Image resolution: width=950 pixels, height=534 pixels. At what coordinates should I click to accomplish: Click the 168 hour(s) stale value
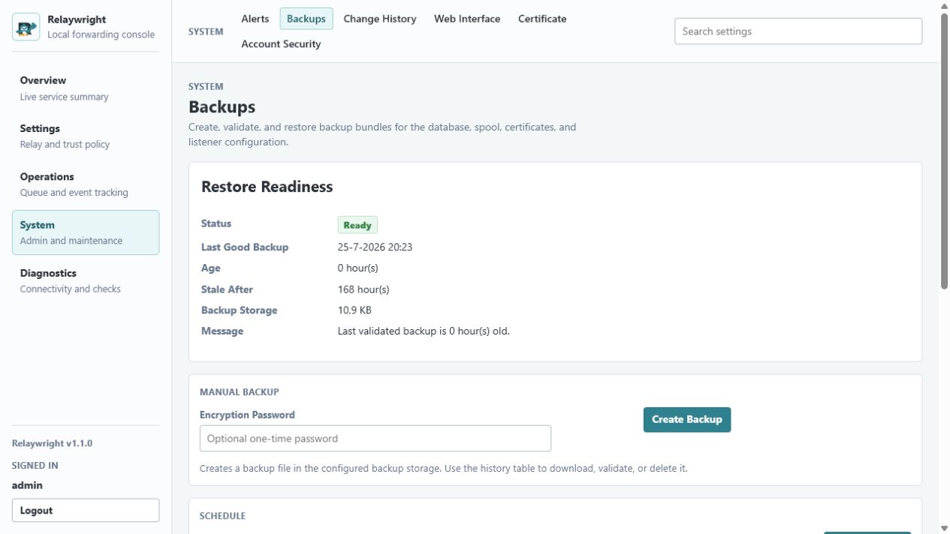363,289
